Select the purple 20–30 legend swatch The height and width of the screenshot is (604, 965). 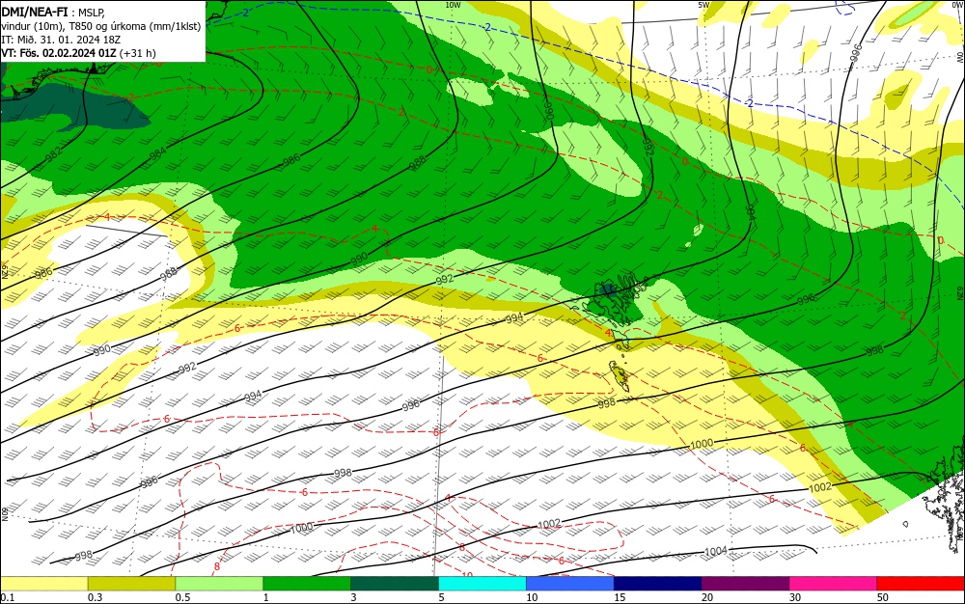(x=745, y=584)
